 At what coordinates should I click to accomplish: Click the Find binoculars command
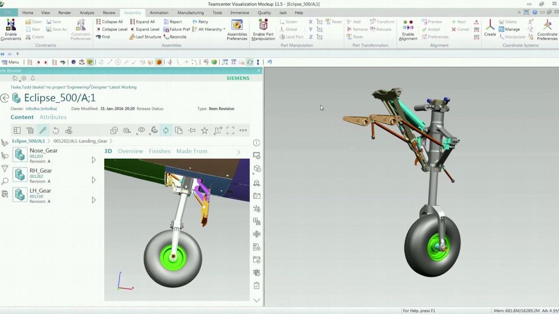pyautogui.click(x=103, y=37)
